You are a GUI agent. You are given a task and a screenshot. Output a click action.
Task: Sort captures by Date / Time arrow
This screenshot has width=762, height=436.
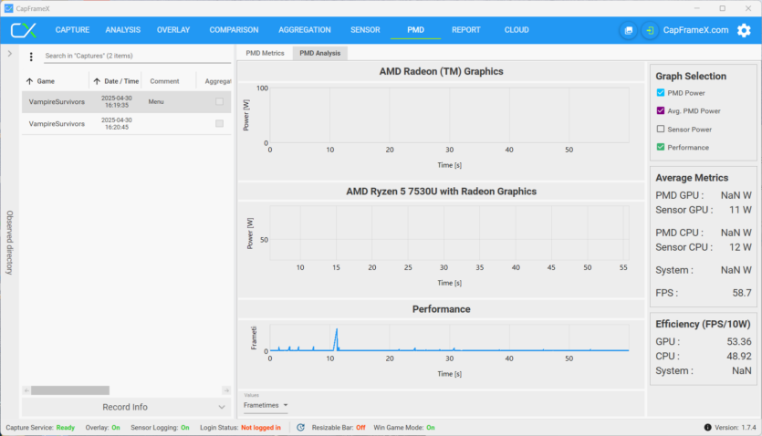coord(97,81)
